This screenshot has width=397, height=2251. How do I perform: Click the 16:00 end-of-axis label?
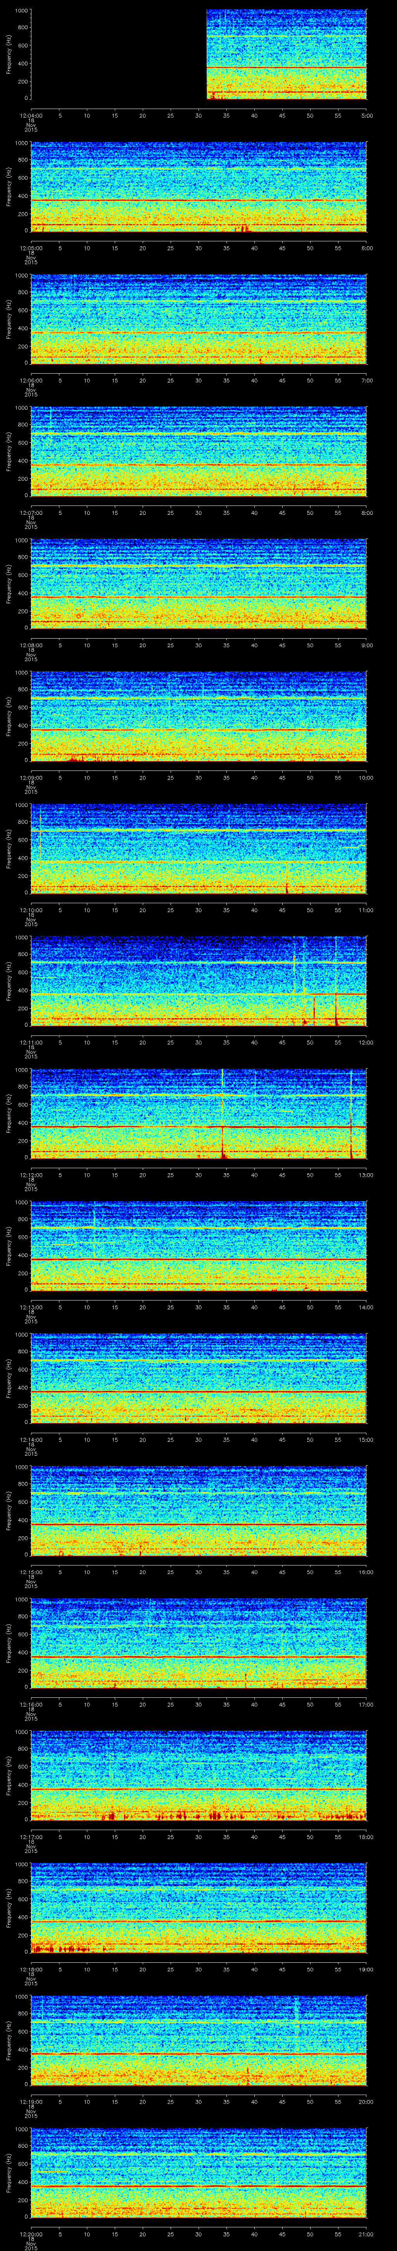366,1572
